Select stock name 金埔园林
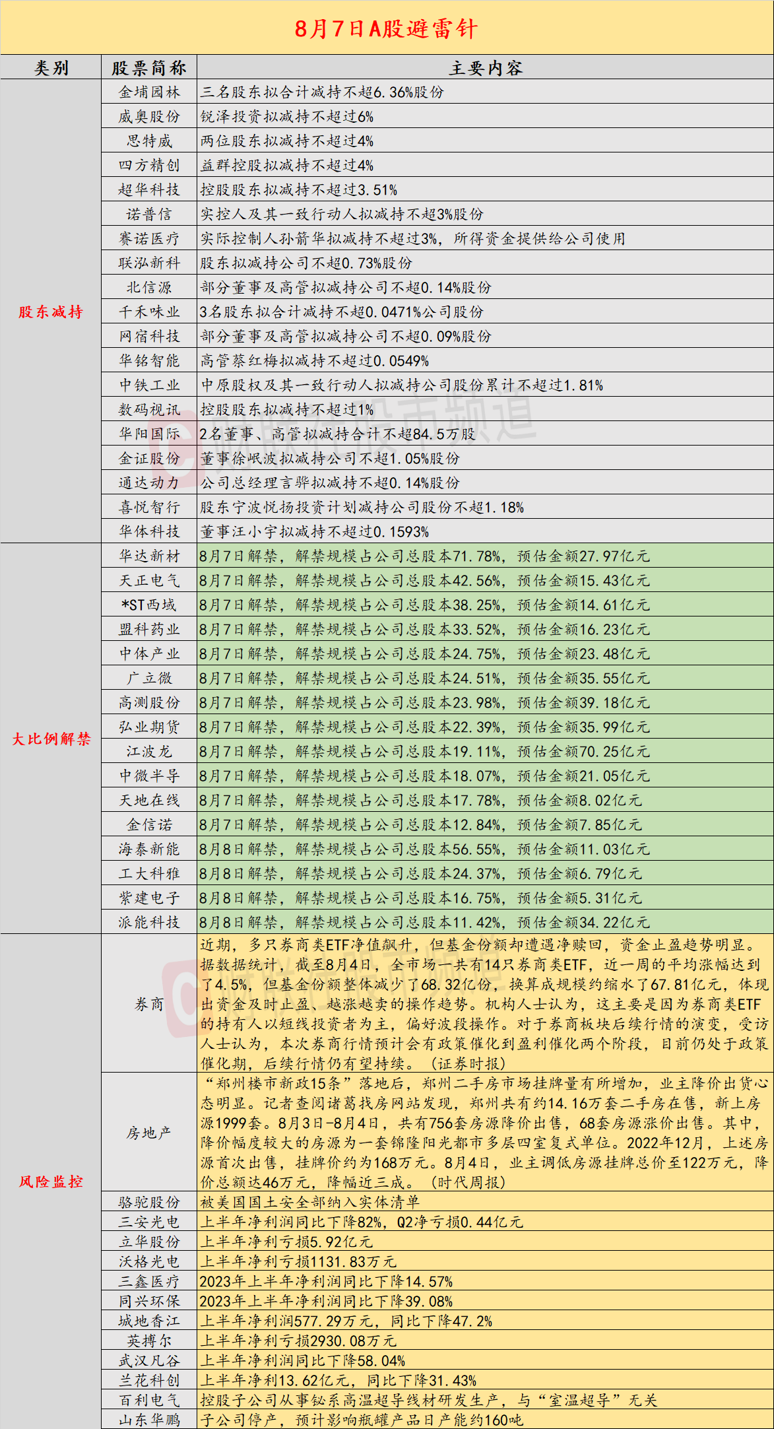This screenshot has height=1429, width=774. tap(149, 92)
